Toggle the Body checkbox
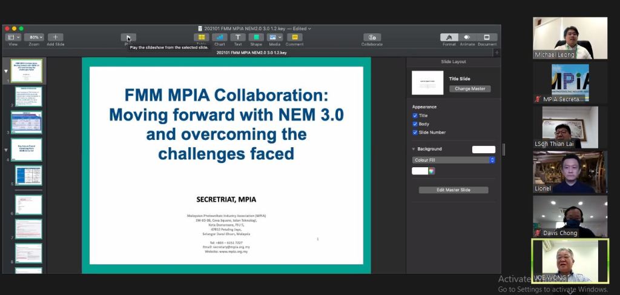This screenshot has height=295, width=620. [415, 124]
